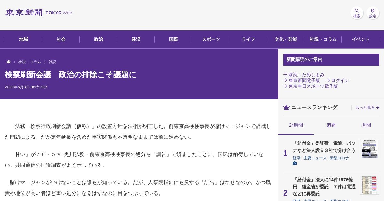The height and width of the screenshot is (201, 384).
Task: Open the 購読・ためしよみ link
Action: [304, 75]
